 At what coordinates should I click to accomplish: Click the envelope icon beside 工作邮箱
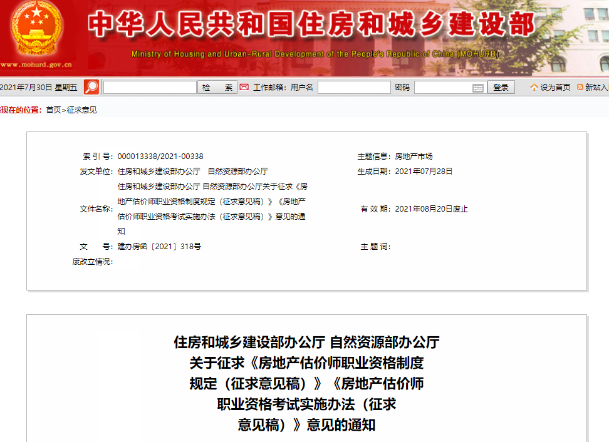pos(244,87)
